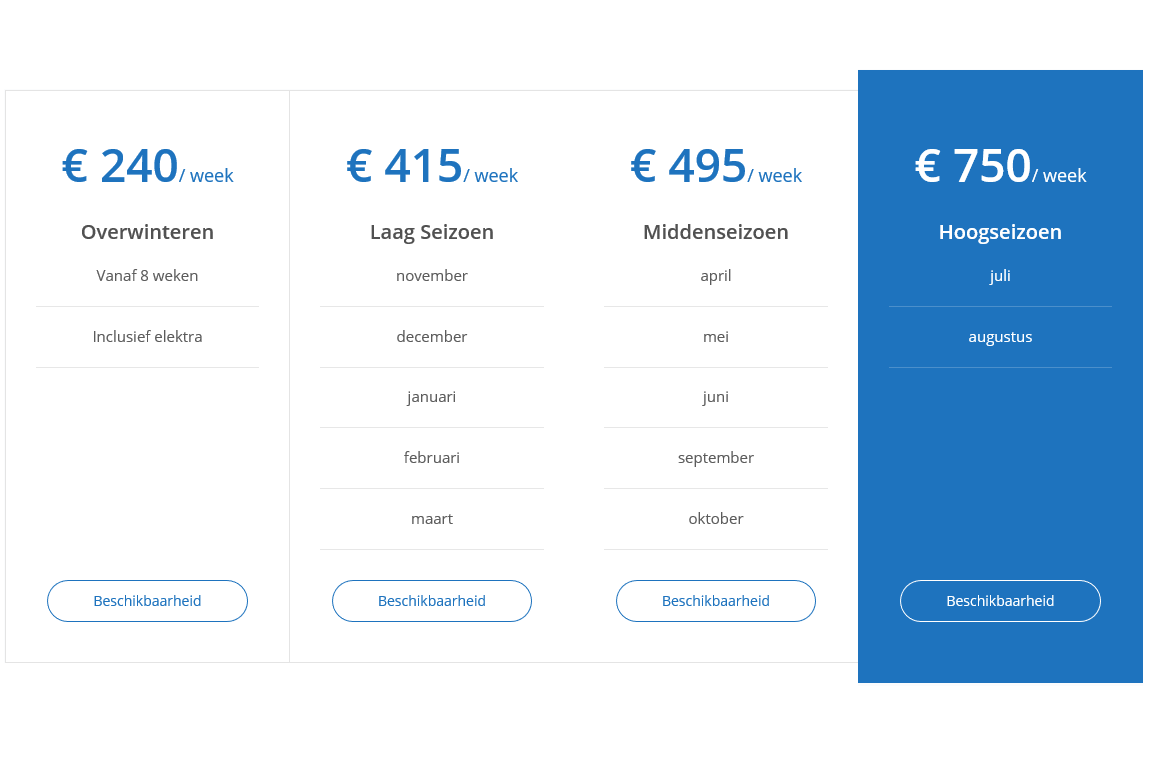Open Beschikbaarheid for Laag Seizoen
Screen dimensions: 1149x764
point(432,601)
